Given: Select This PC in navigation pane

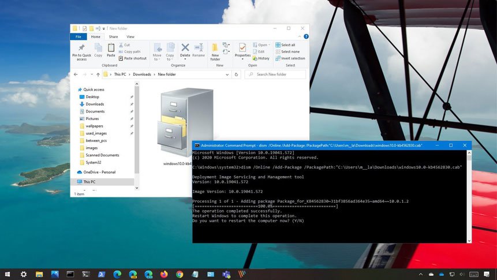Looking at the screenshot, I should click(89, 182).
